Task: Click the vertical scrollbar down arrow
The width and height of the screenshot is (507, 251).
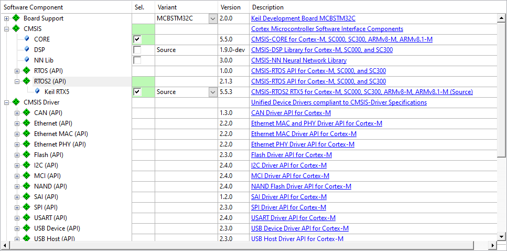Action: point(502,236)
